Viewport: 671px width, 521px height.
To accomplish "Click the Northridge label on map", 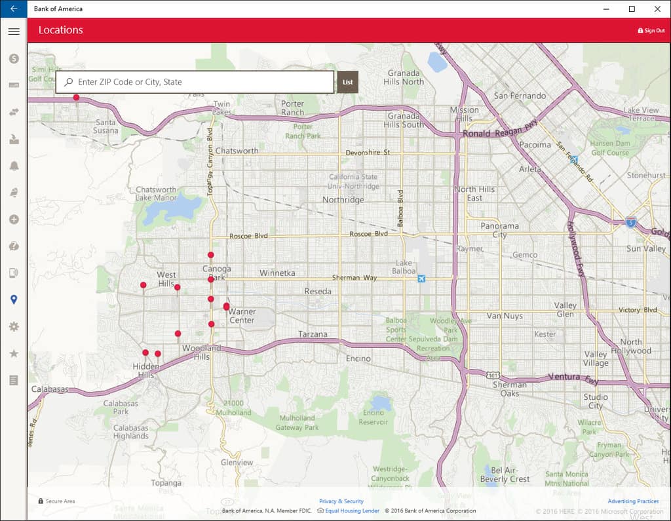I will coord(343,199).
